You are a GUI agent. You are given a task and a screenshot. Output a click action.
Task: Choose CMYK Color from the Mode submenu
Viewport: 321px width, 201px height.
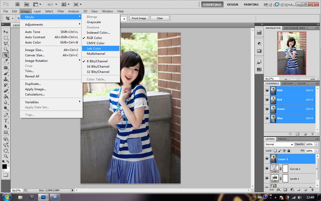95,43
